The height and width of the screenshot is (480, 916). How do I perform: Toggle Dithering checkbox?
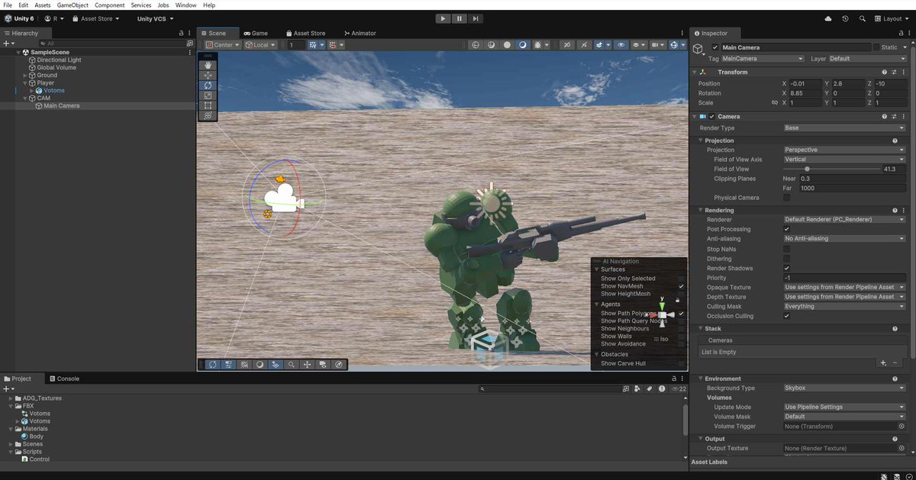click(x=787, y=259)
